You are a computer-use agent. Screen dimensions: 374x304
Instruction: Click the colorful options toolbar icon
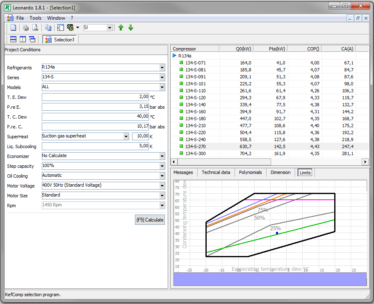pyautogui.click(x=70, y=27)
